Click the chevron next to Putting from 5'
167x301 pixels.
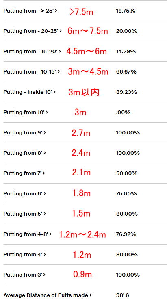coord(45,214)
